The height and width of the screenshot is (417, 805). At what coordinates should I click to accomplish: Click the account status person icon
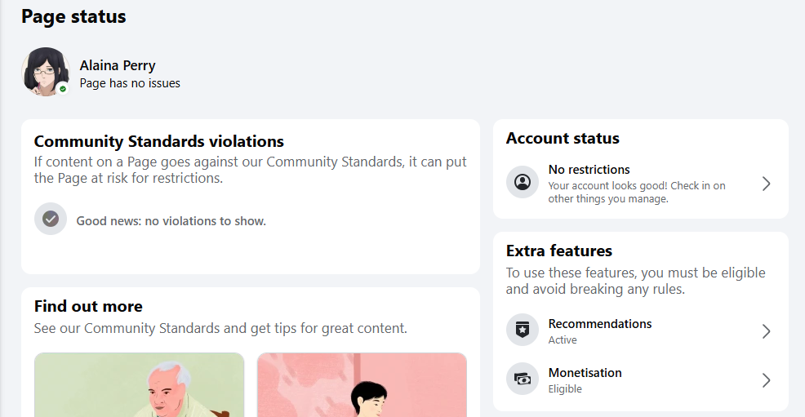tap(523, 182)
